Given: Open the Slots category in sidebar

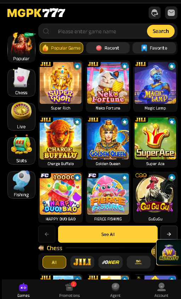Looking at the screenshot, I should 21,151.
